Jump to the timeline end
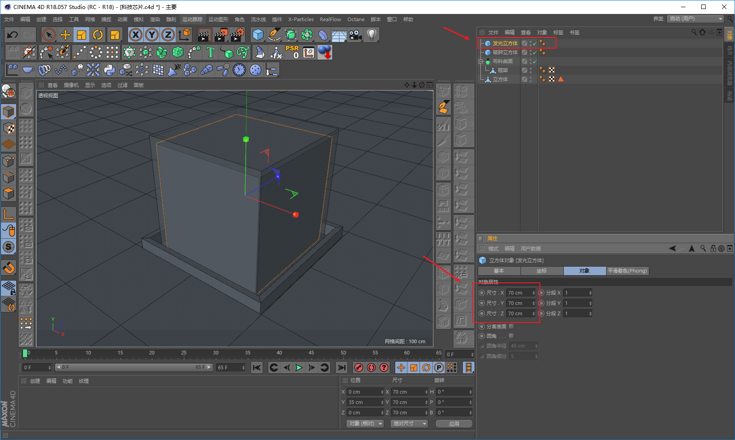The image size is (735, 440). coord(342,367)
